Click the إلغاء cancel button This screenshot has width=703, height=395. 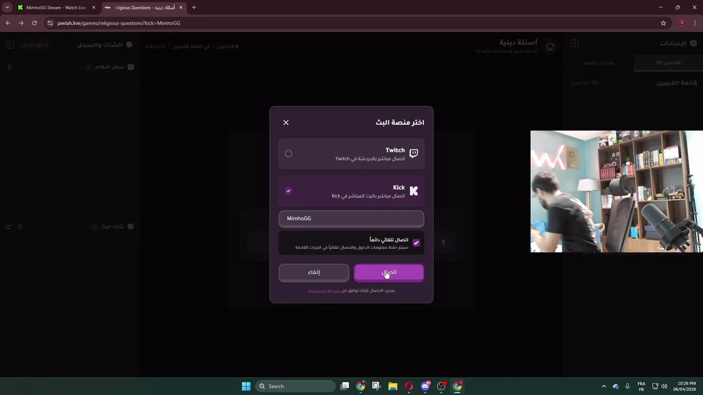click(314, 272)
